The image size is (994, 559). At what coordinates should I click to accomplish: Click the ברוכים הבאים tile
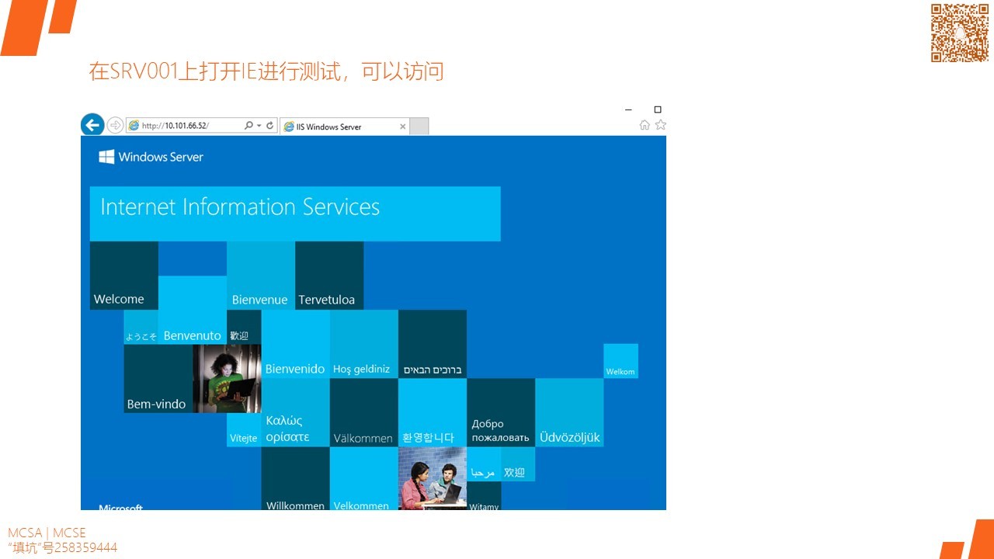433,344
